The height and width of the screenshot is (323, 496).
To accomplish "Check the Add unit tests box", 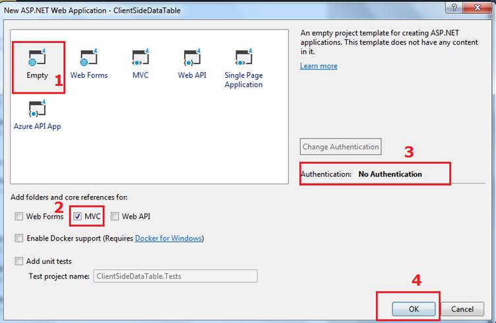I will [x=19, y=261].
